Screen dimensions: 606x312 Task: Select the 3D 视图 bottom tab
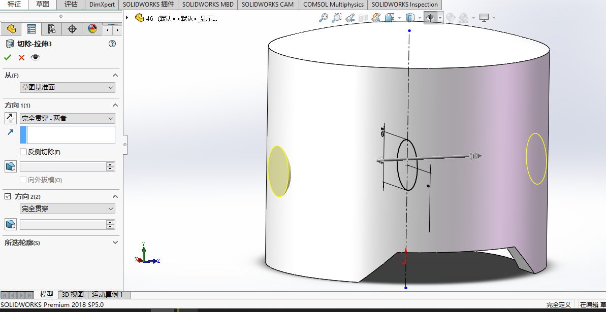tap(73, 295)
